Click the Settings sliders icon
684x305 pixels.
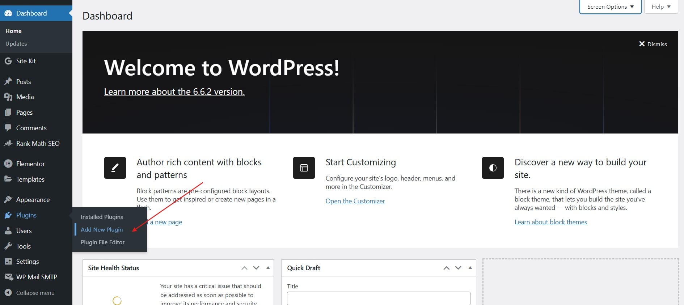[8, 262]
